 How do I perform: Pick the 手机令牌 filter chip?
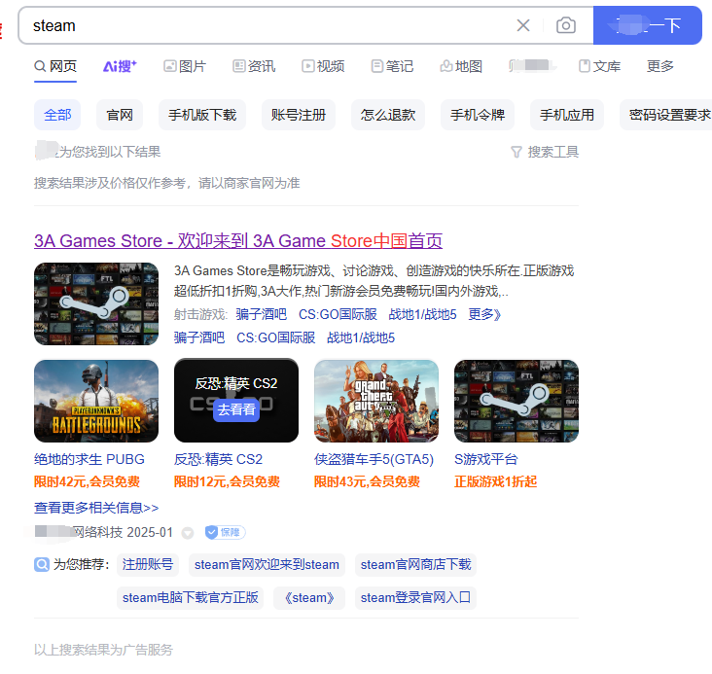pyautogui.click(x=478, y=115)
